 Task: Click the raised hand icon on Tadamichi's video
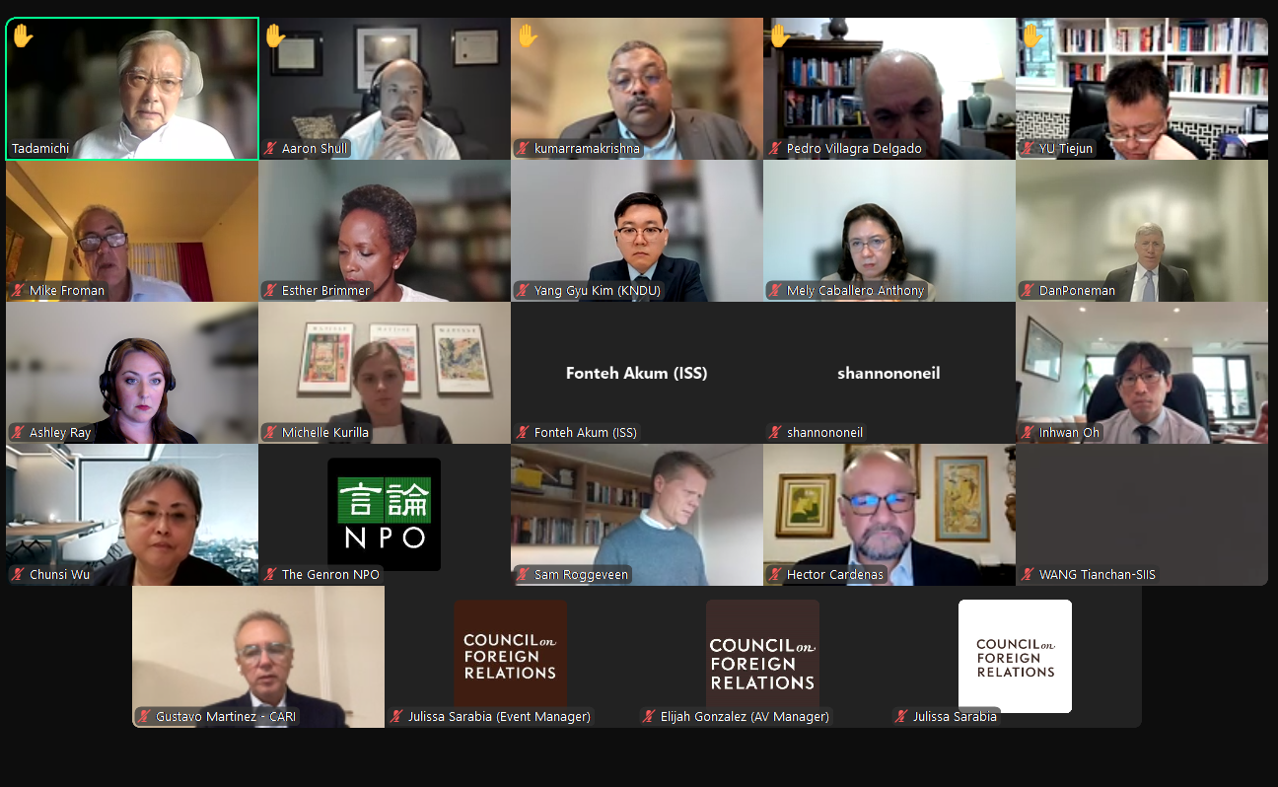click(22, 36)
